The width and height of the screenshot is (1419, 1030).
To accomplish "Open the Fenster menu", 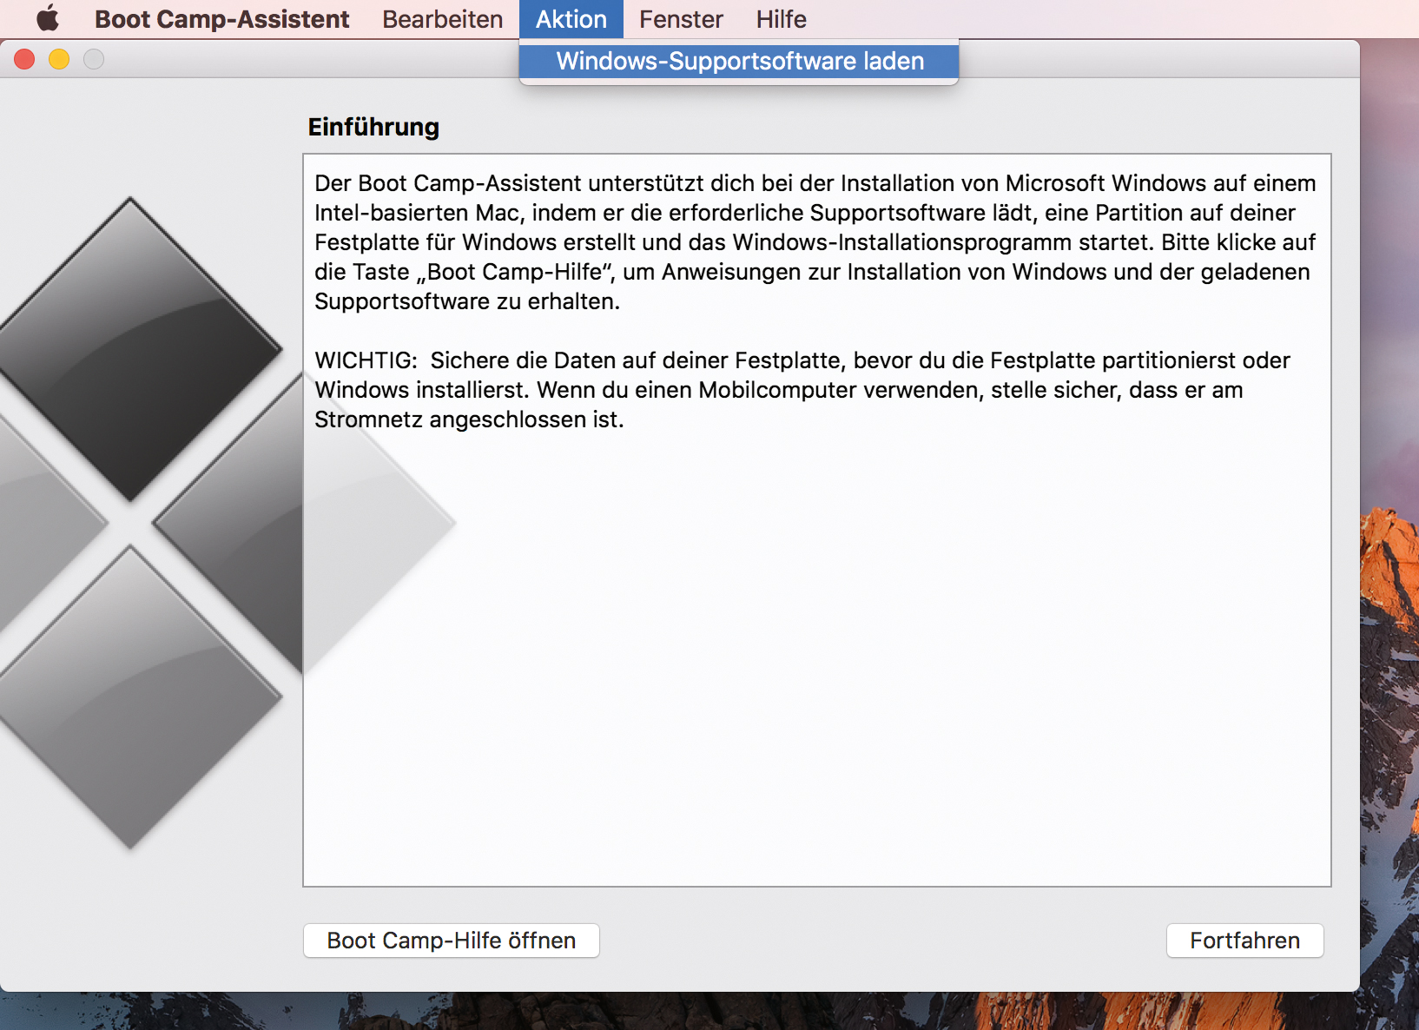I will point(681,18).
